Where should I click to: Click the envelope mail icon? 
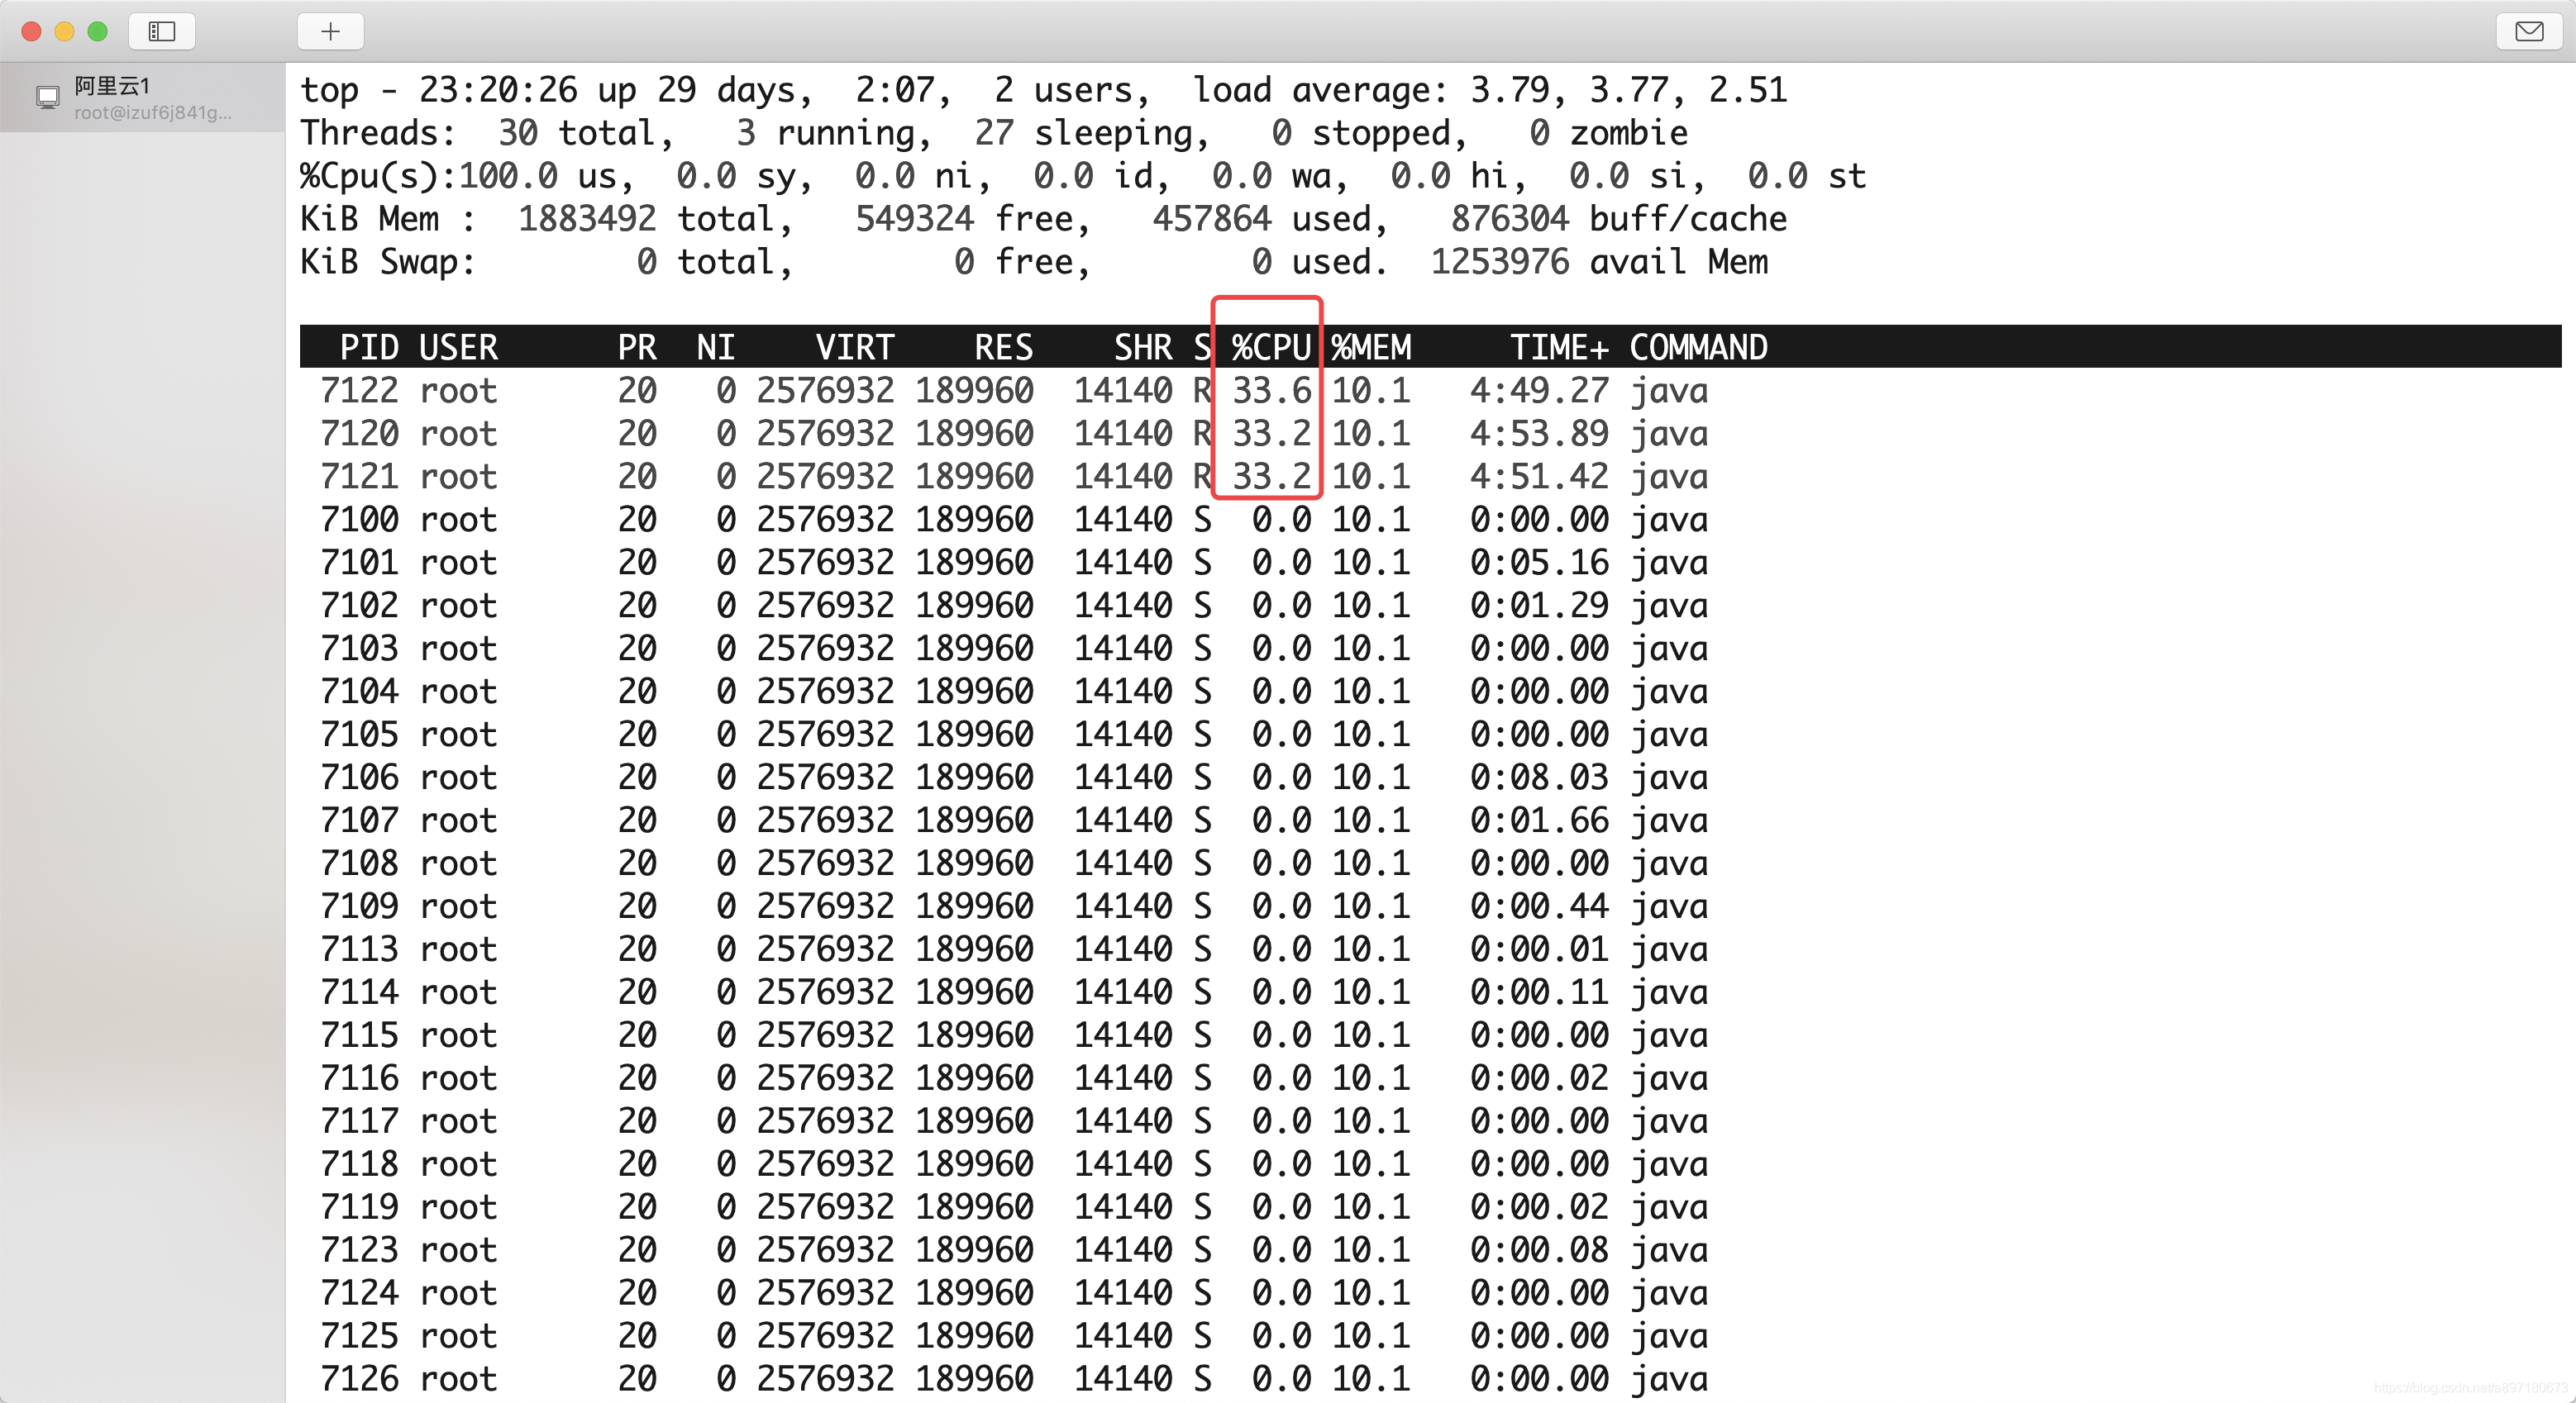(2529, 31)
